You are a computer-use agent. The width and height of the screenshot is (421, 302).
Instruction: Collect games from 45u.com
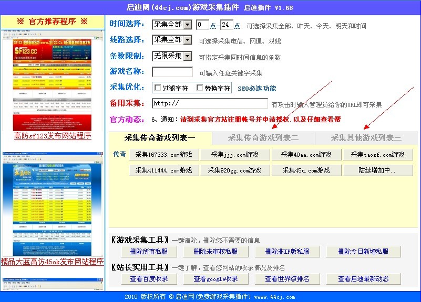pyautogui.click(x=306, y=170)
